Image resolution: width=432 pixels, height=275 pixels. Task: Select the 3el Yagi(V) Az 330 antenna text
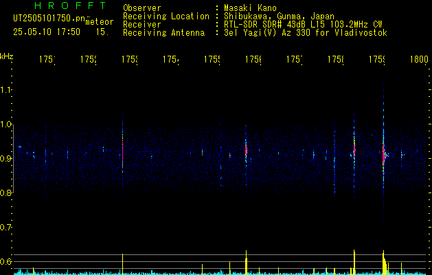(306, 33)
